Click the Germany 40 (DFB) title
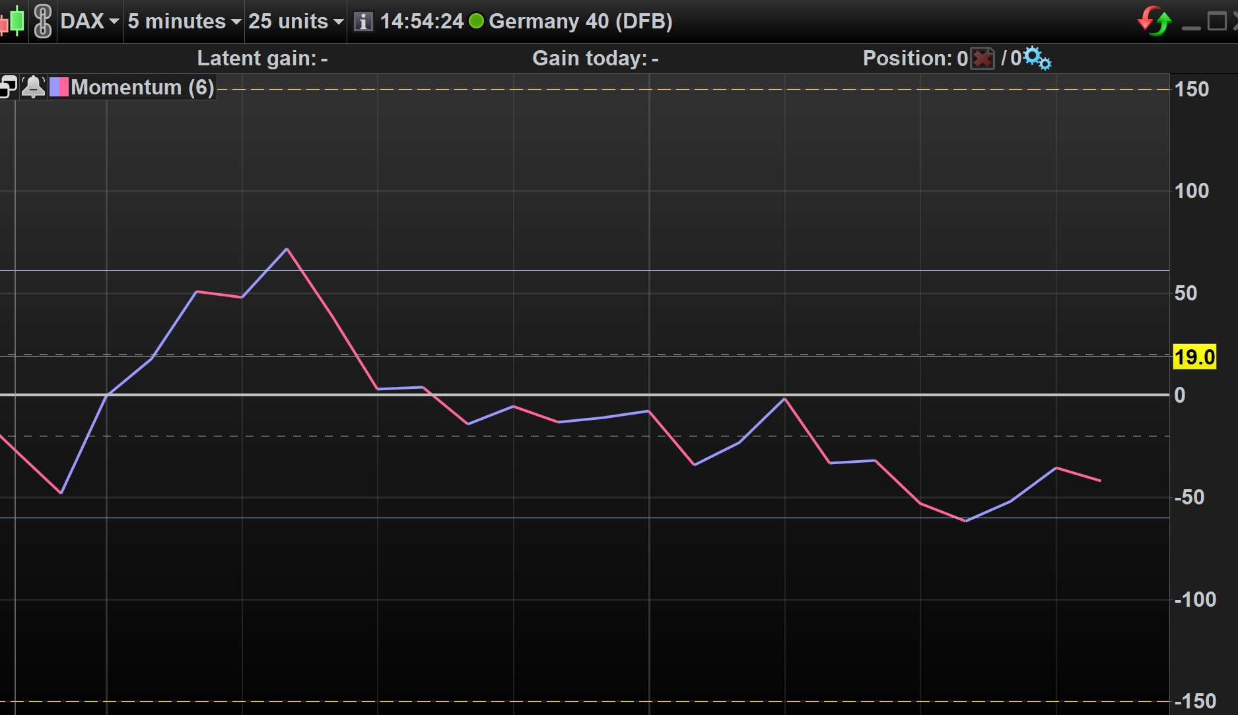 point(580,21)
